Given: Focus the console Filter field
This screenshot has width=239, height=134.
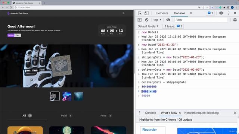Looking at the screenshot, I should click(x=201, y=20).
